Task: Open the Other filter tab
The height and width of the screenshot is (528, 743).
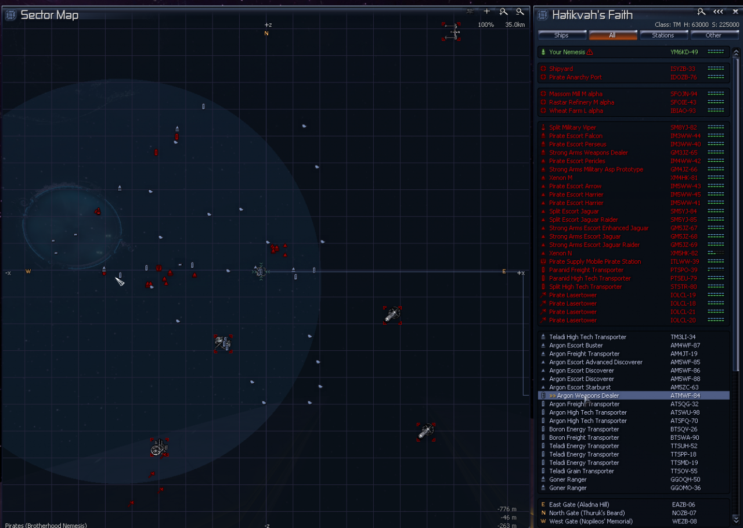Action: point(713,35)
